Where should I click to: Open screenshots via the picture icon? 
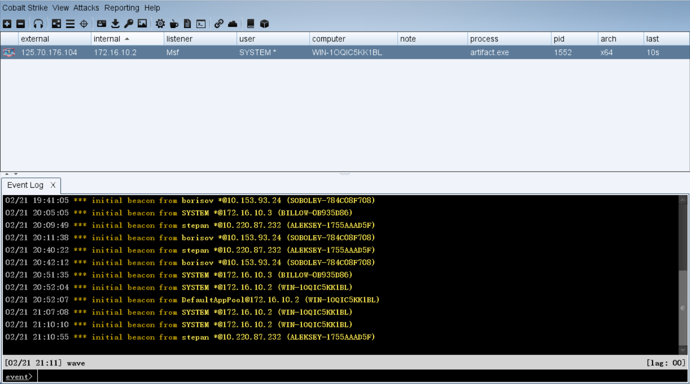click(x=142, y=24)
